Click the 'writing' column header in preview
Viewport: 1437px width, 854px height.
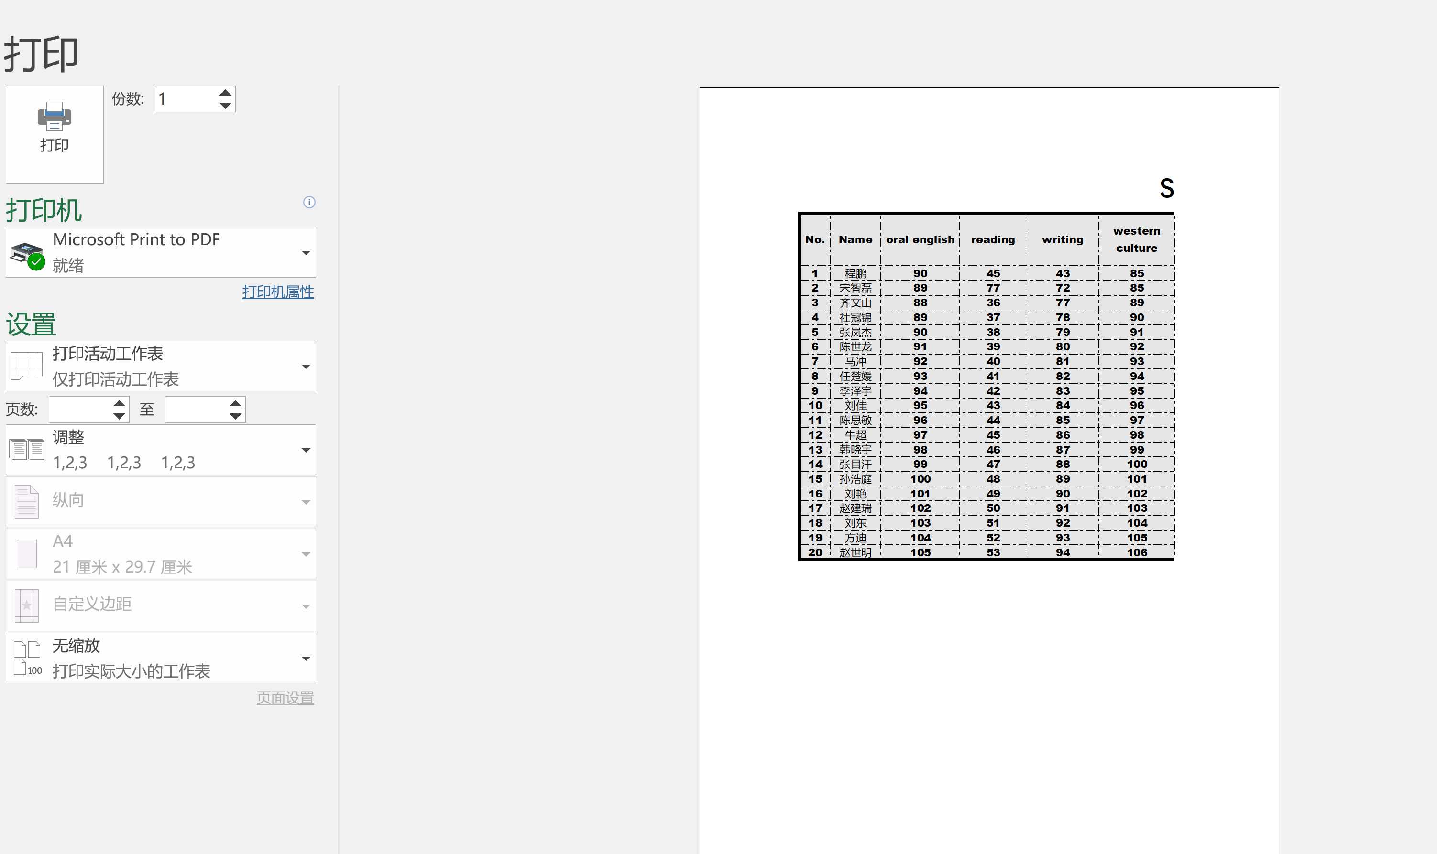(1062, 239)
